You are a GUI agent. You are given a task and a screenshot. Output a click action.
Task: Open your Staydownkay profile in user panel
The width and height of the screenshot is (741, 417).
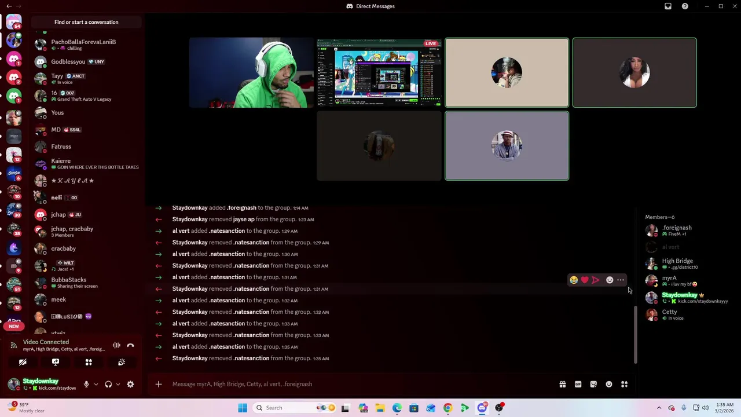[x=42, y=384]
